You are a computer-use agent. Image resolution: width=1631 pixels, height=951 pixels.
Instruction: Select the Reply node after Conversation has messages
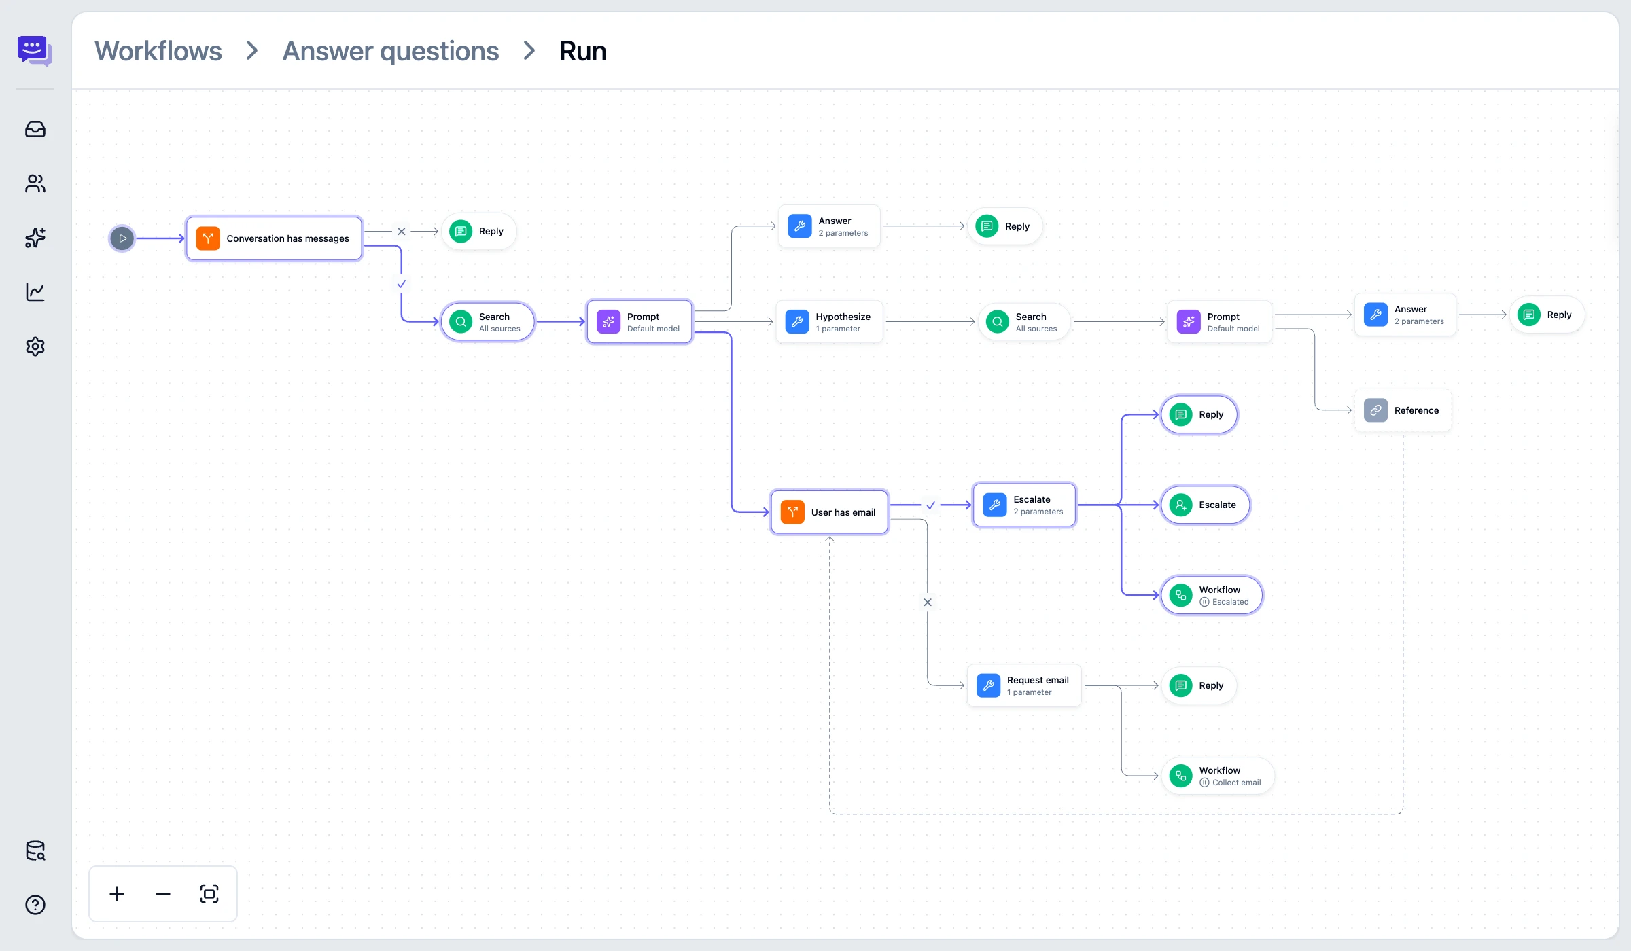click(x=479, y=231)
